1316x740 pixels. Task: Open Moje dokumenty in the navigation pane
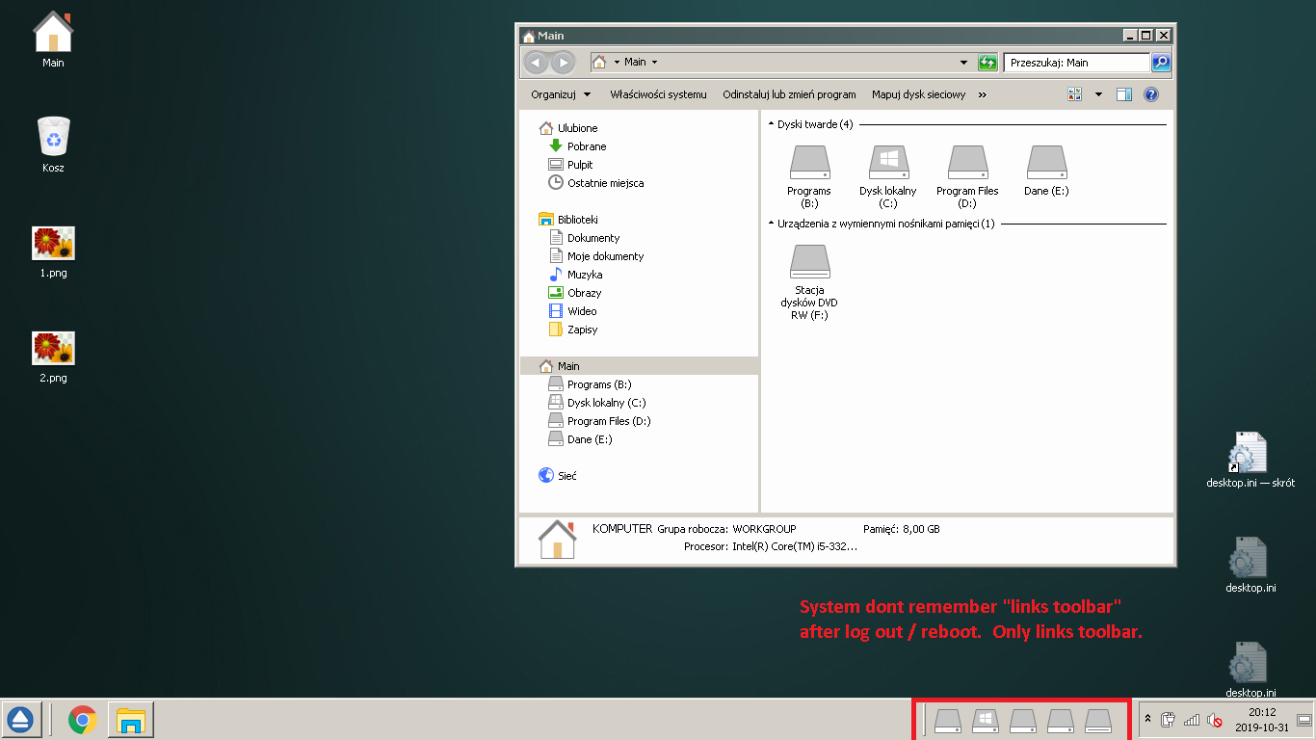pos(605,256)
